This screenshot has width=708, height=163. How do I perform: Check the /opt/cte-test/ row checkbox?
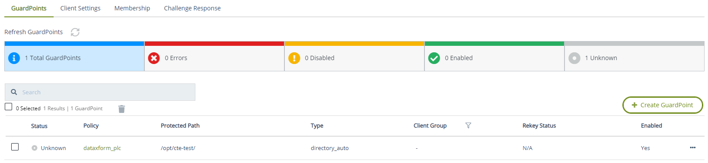15,147
